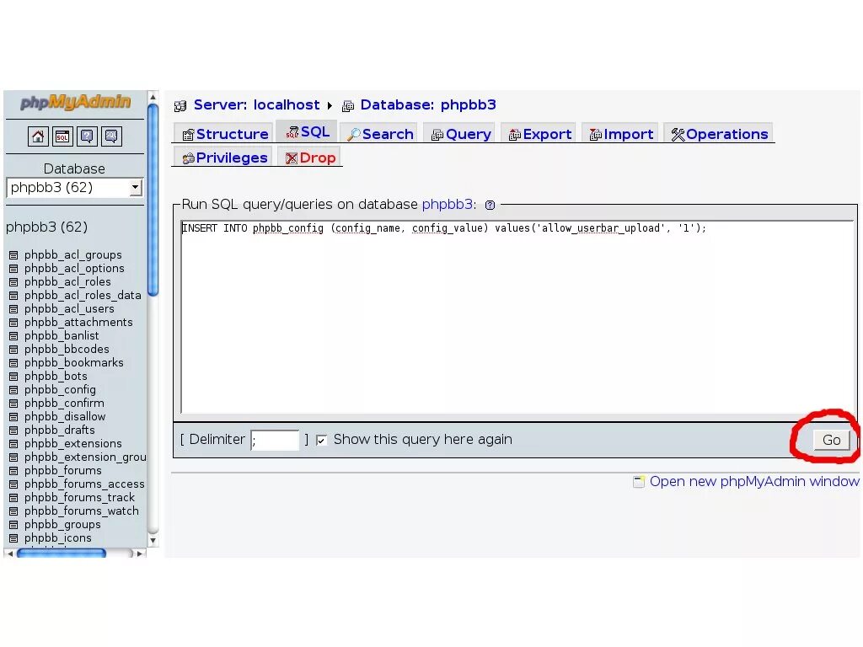
Task: Click the Delimiter input field
Action: 275,440
